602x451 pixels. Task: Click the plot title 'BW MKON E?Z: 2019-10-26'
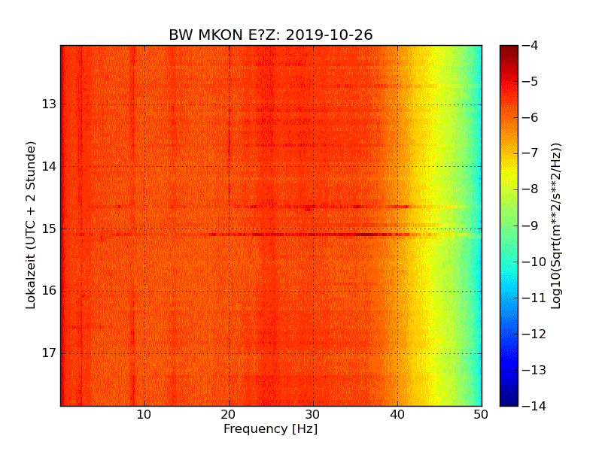click(x=271, y=35)
